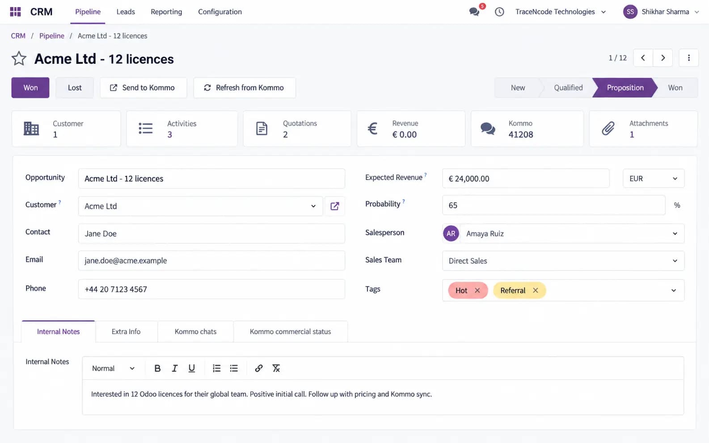Open the Normal text style dropdown
The height and width of the screenshot is (443, 709).
point(113,368)
